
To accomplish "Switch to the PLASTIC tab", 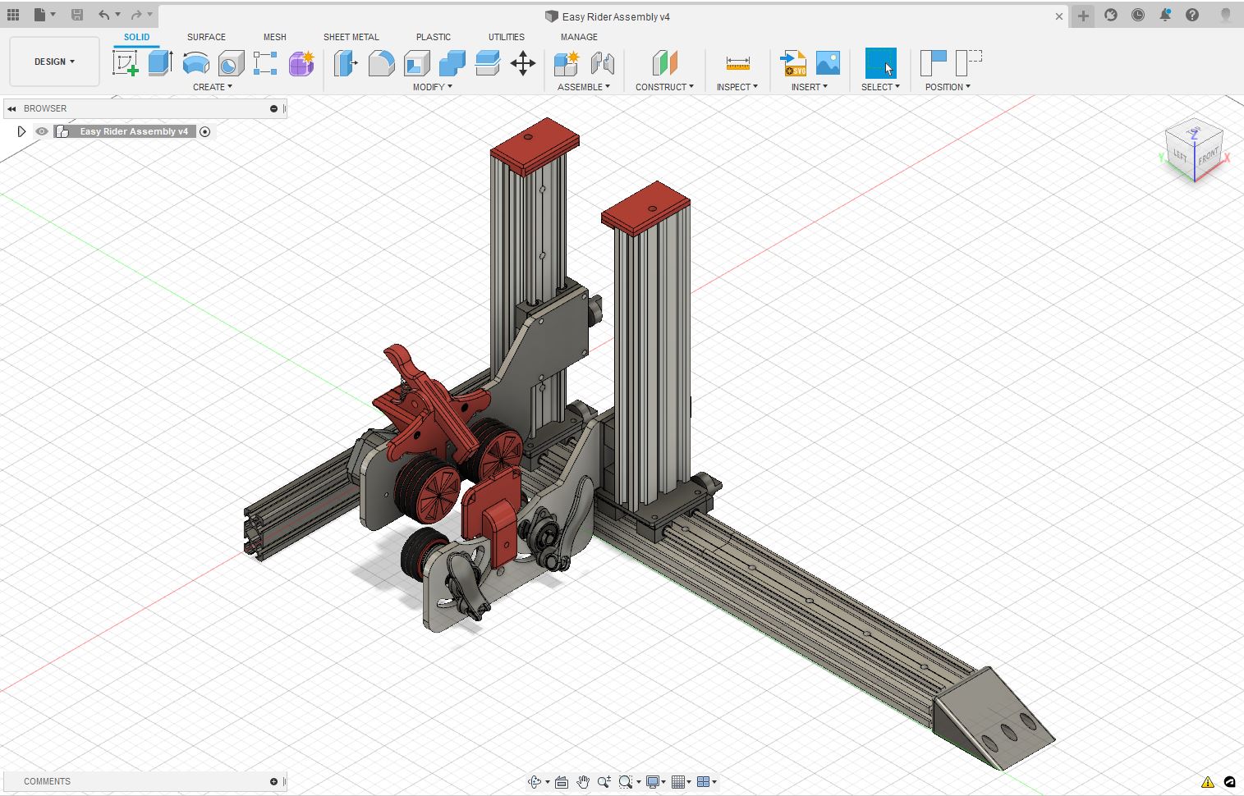I will pyautogui.click(x=433, y=37).
